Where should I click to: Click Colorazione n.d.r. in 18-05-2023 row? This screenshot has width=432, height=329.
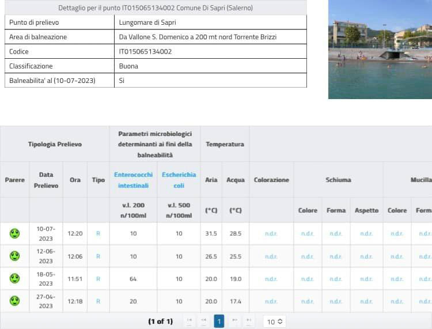(271, 279)
